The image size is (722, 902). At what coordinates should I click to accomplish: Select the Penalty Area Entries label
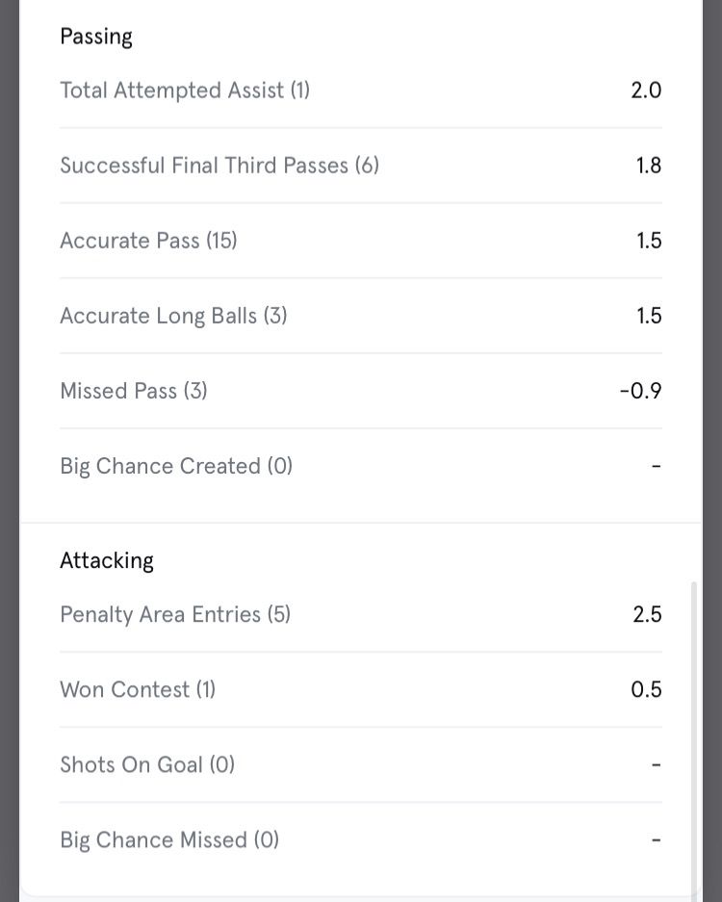(175, 614)
